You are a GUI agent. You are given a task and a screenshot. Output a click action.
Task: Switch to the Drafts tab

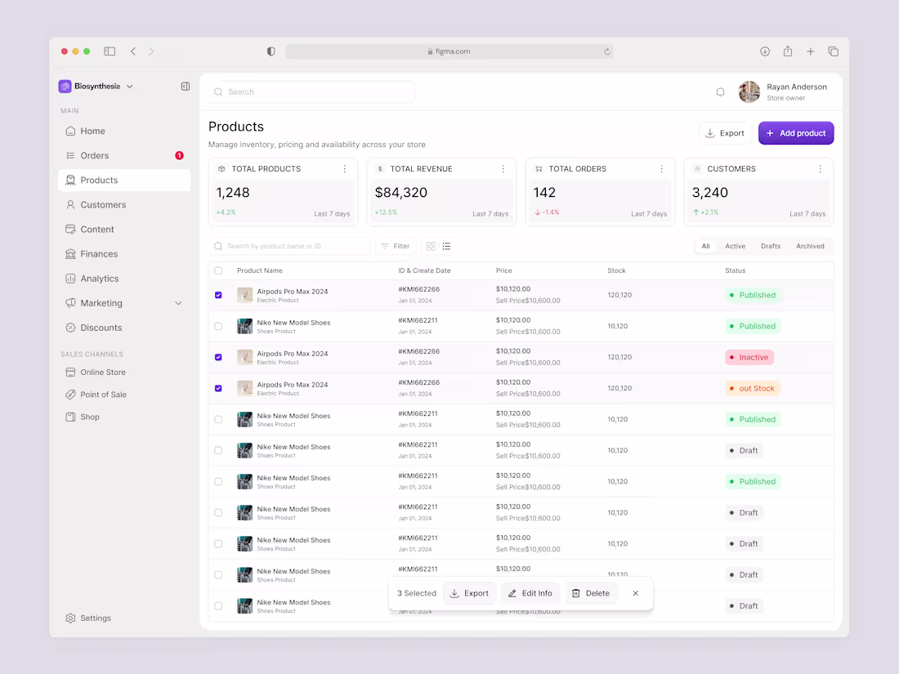[772, 246]
